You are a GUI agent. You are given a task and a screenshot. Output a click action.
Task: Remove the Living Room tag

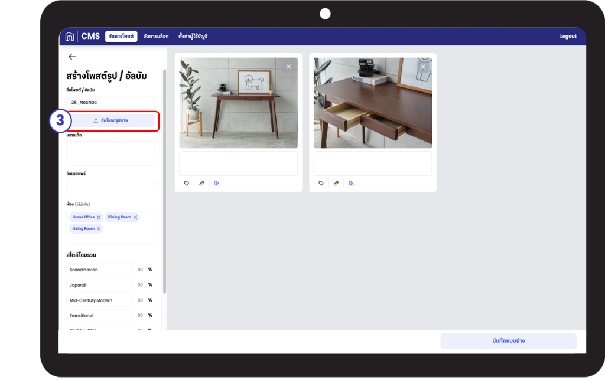(x=99, y=229)
